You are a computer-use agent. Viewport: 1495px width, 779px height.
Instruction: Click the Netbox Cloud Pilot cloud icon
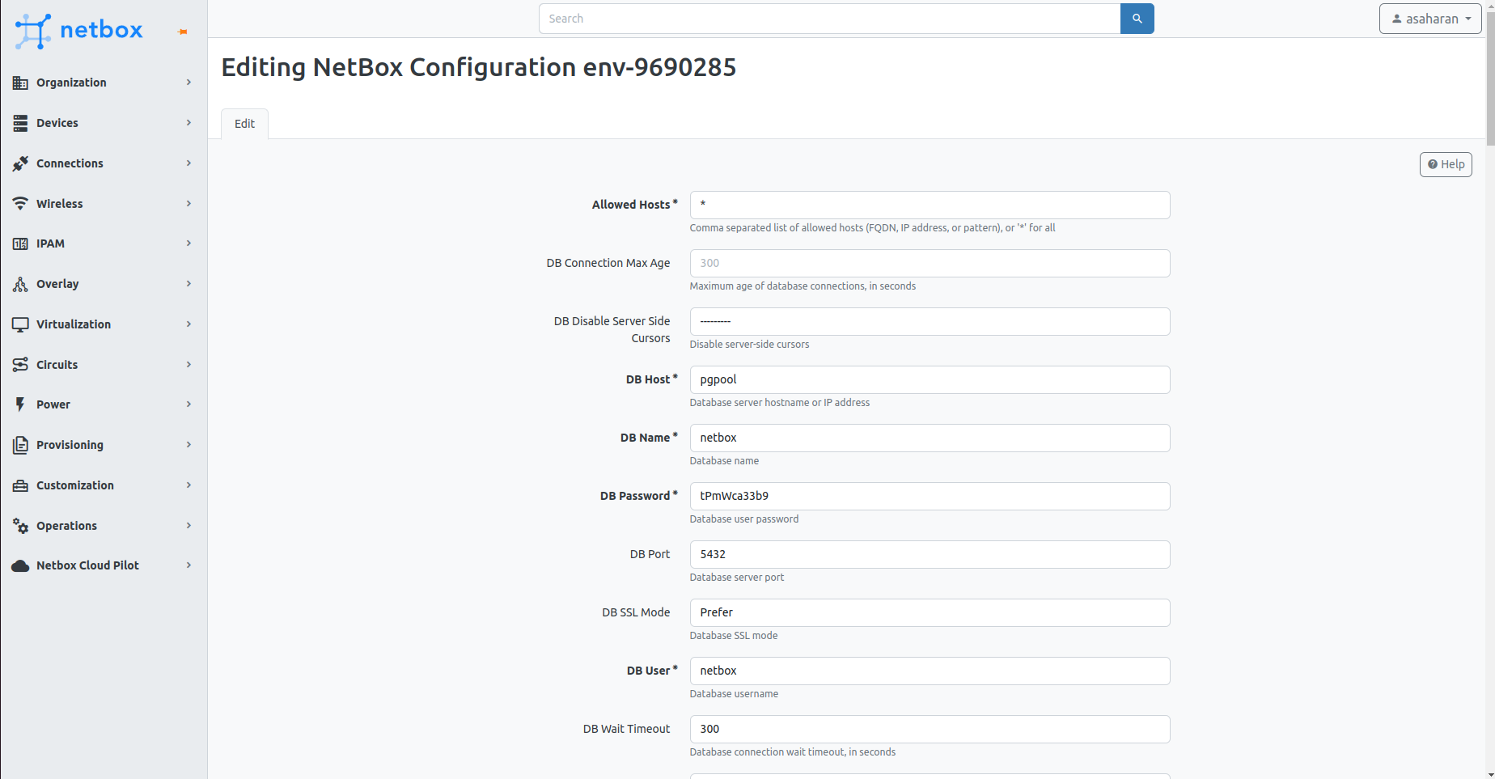click(x=20, y=565)
